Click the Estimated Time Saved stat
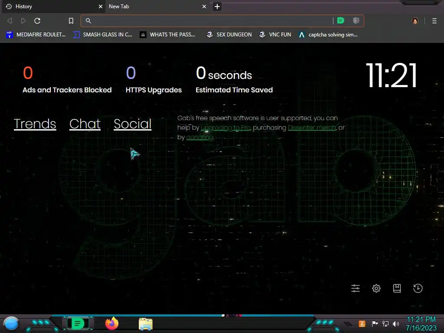 (x=234, y=80)
